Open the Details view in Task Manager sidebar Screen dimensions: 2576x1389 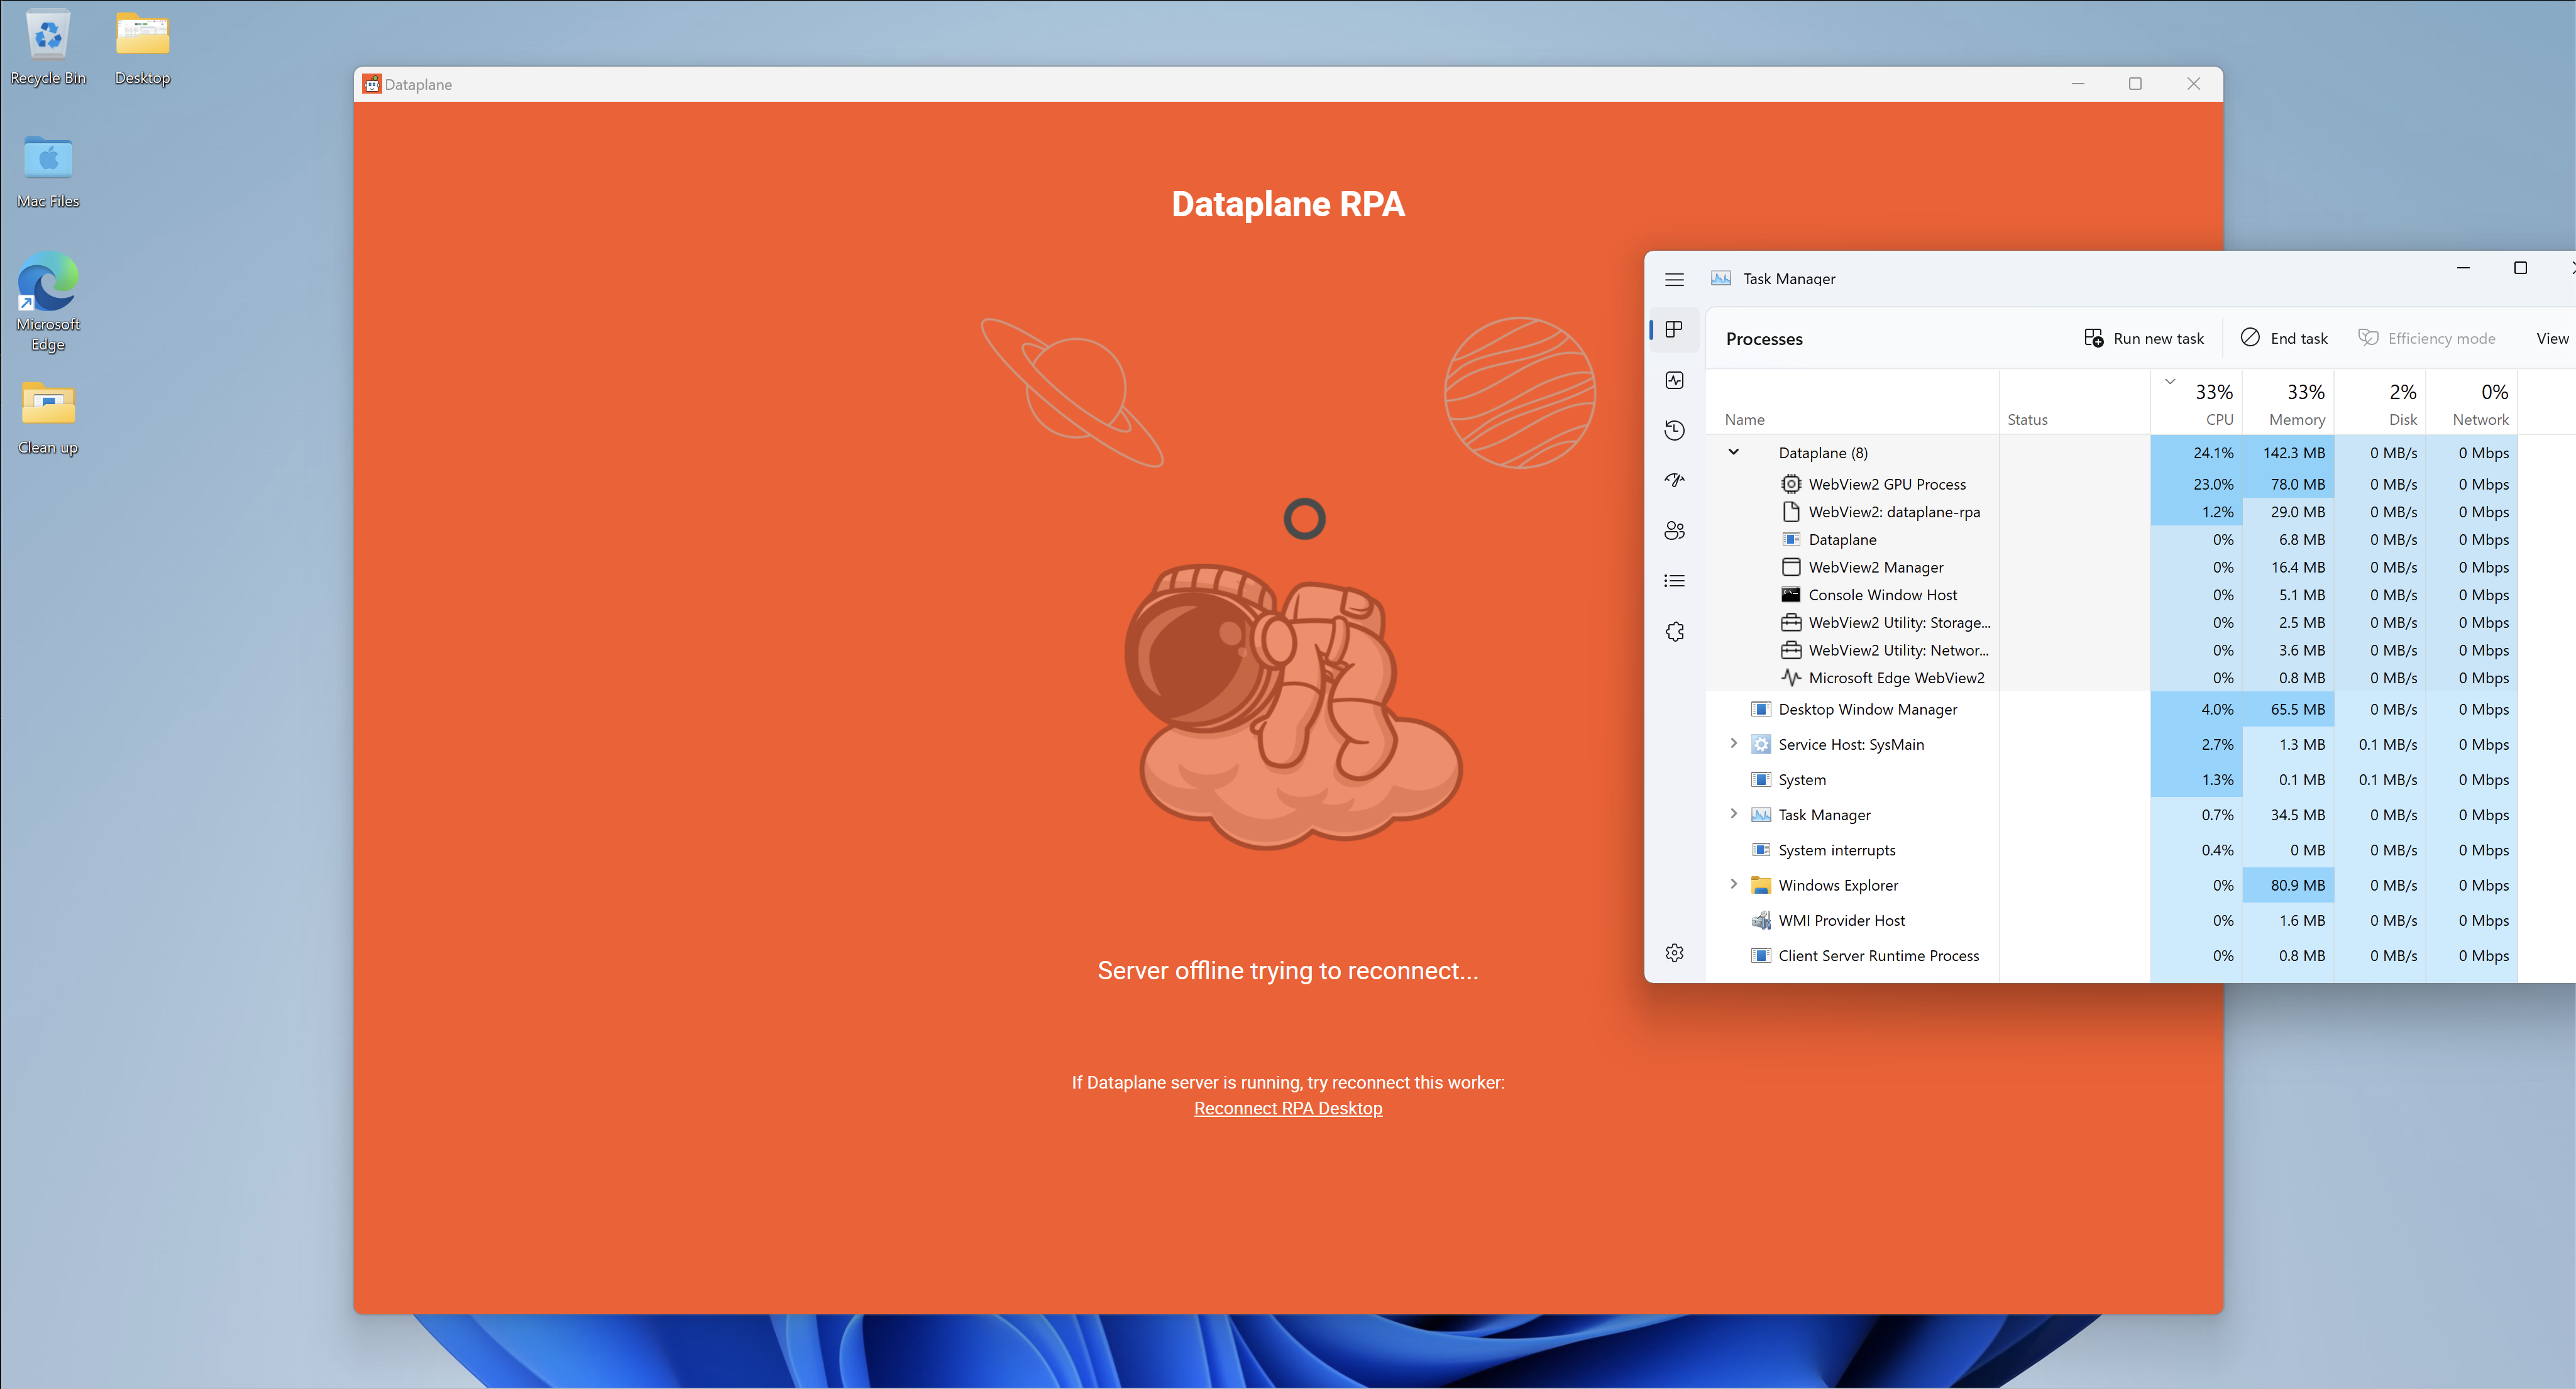1675,580
